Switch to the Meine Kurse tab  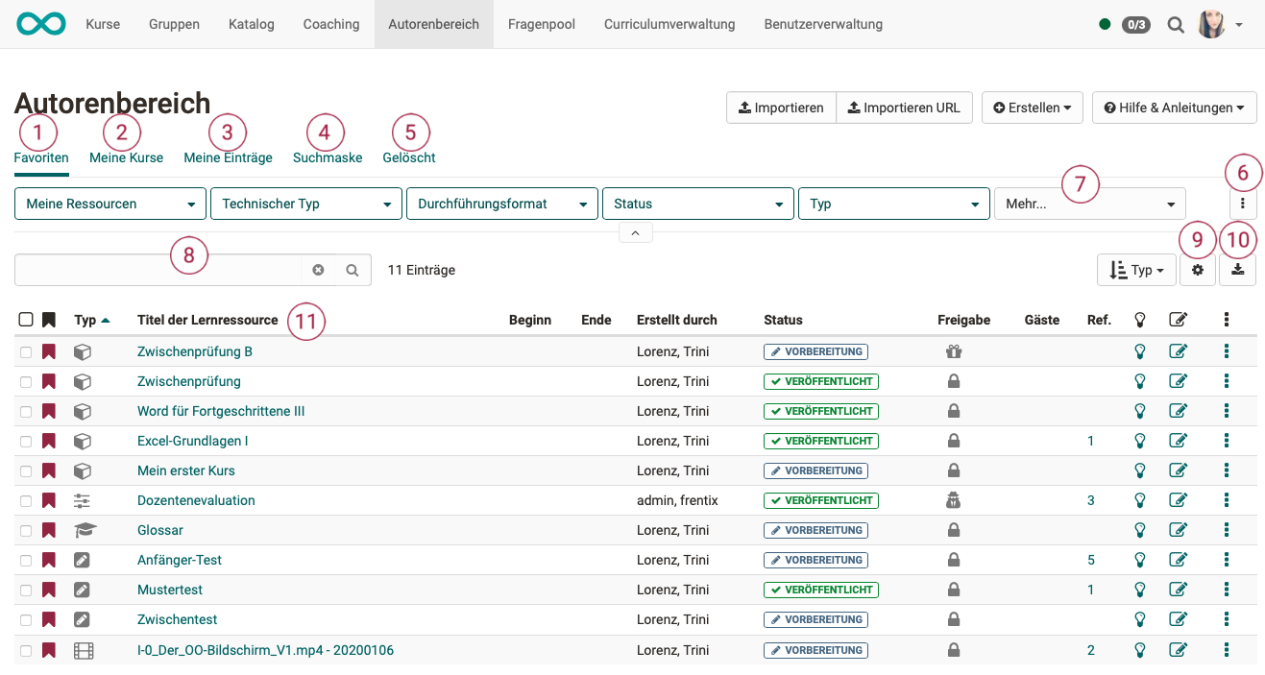[x=126, y=157]
